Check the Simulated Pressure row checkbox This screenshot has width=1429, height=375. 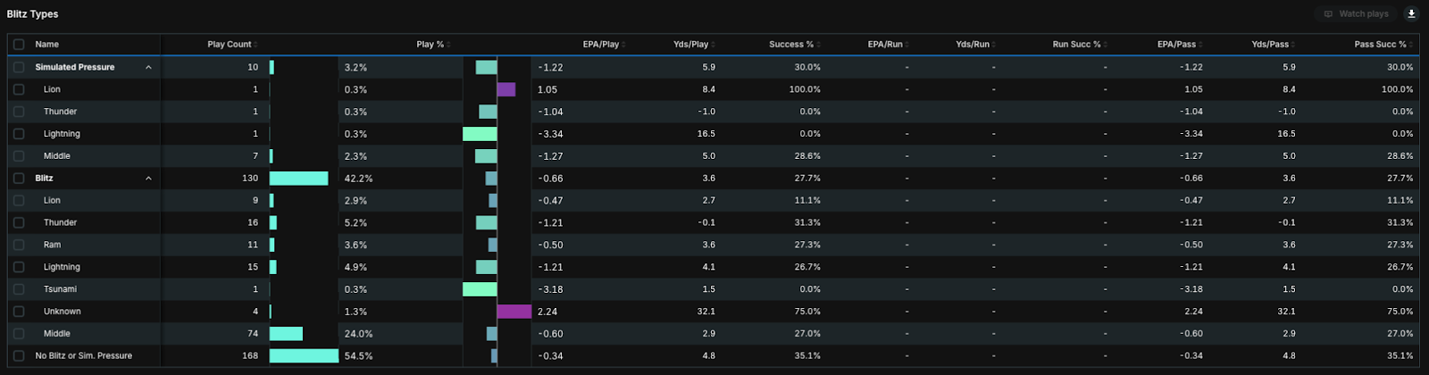(x=19, y=67)
